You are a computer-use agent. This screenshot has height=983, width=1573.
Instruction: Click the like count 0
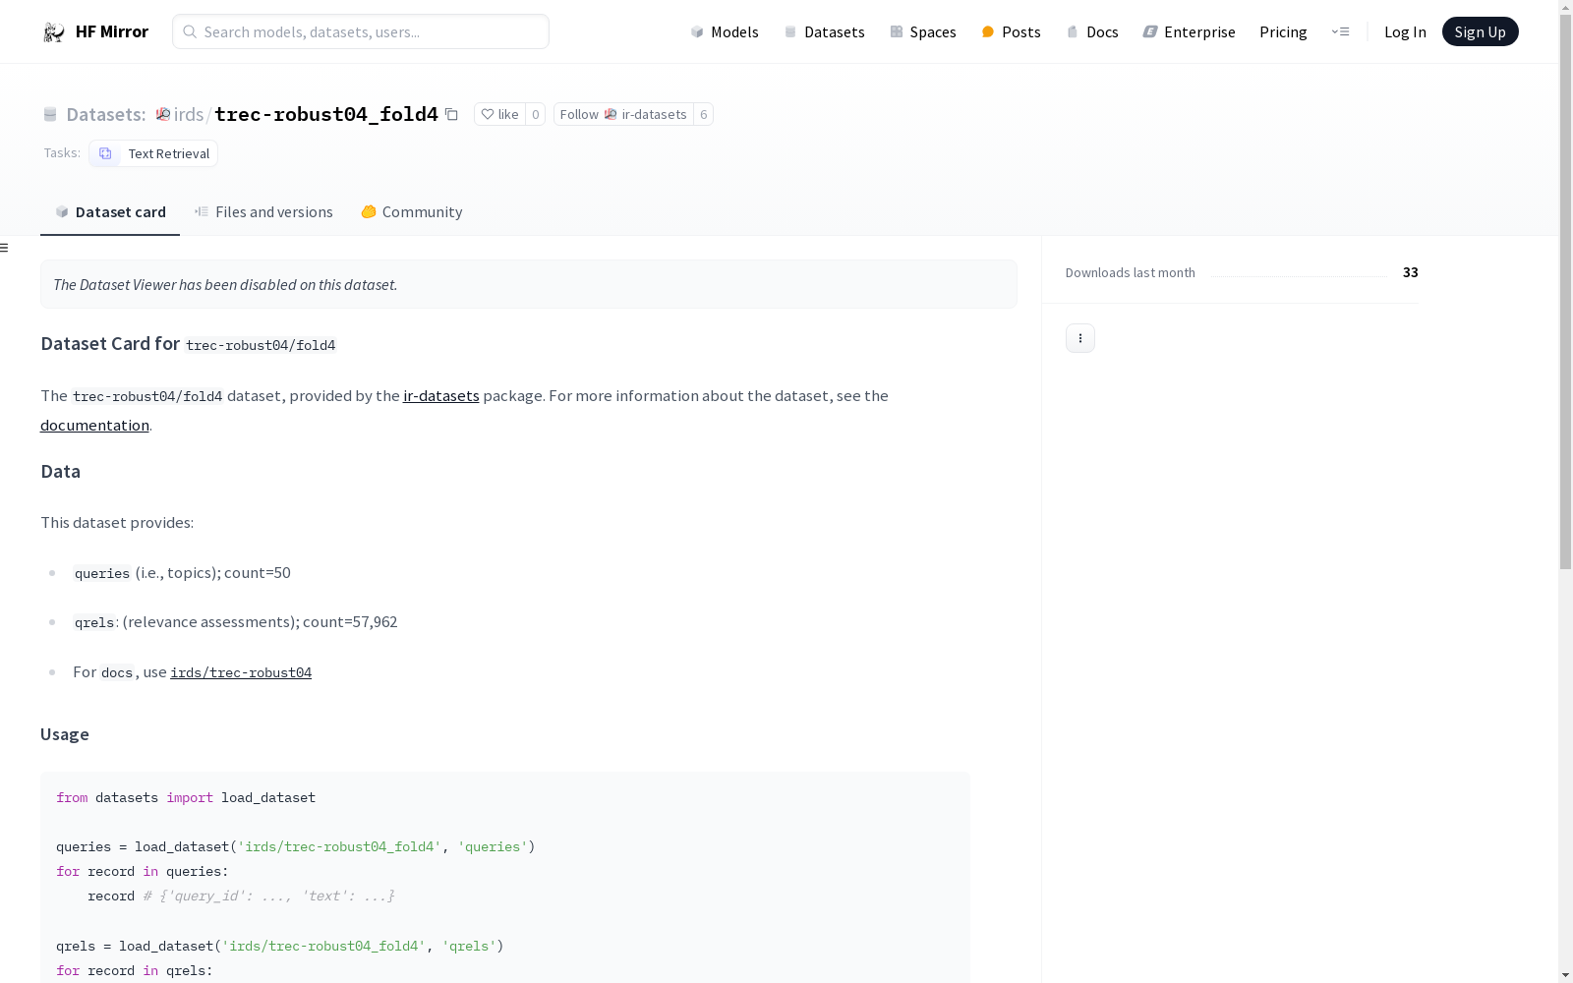[535, 114]
